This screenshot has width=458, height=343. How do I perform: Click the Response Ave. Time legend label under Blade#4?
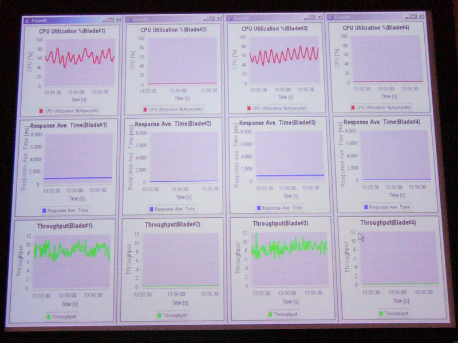tap(389, 207)
